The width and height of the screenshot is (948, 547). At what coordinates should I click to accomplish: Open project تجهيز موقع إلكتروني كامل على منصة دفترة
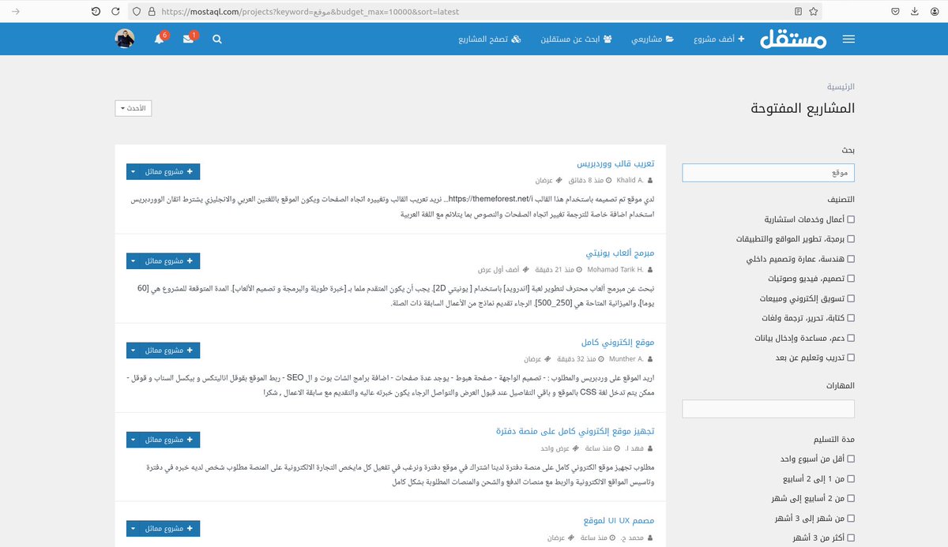(575, 432)
